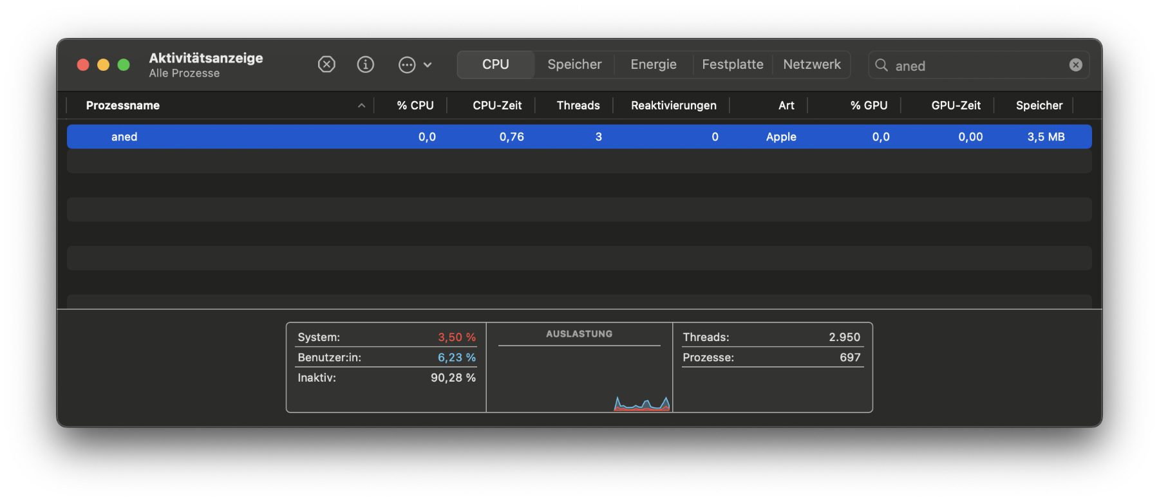Select the CPU tab
This screenshot has width=1159, height=502.
(x=495, y=64)
